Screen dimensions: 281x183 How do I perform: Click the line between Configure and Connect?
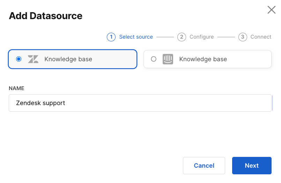pyautogui.click(x=226, y=37)
